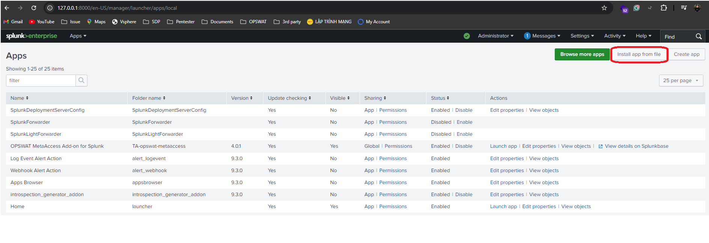Click the alert_webhook folder name cell
Screen dimensions: 709x243
click(x=149, y=171)
